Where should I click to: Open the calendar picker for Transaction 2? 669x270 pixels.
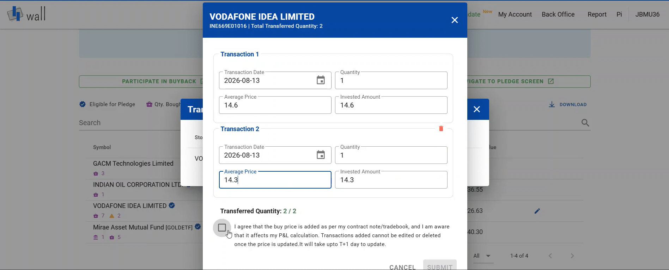coord(321,155)
